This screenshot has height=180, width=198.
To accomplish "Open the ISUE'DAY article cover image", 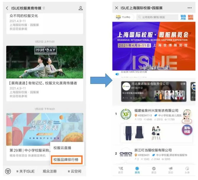I will 45,62.
